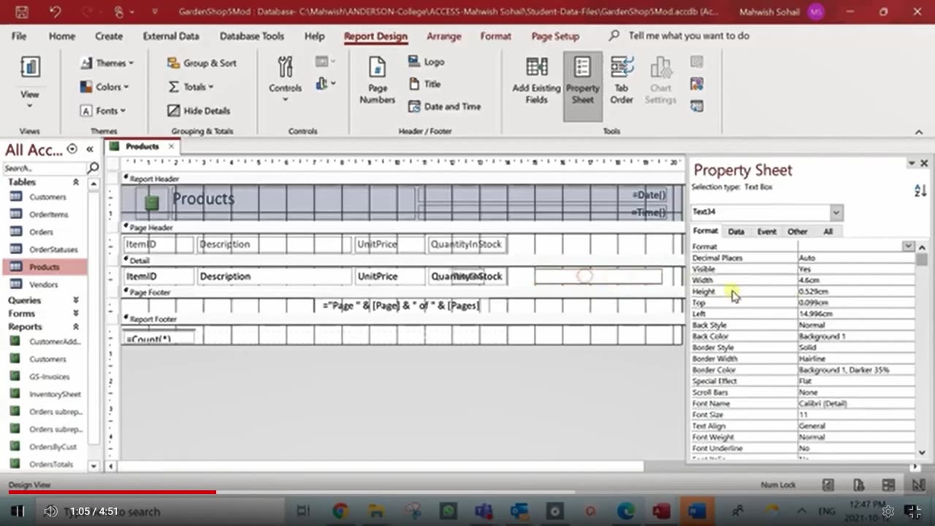
Task: Close the Products document tab
Action: [172, 146]
